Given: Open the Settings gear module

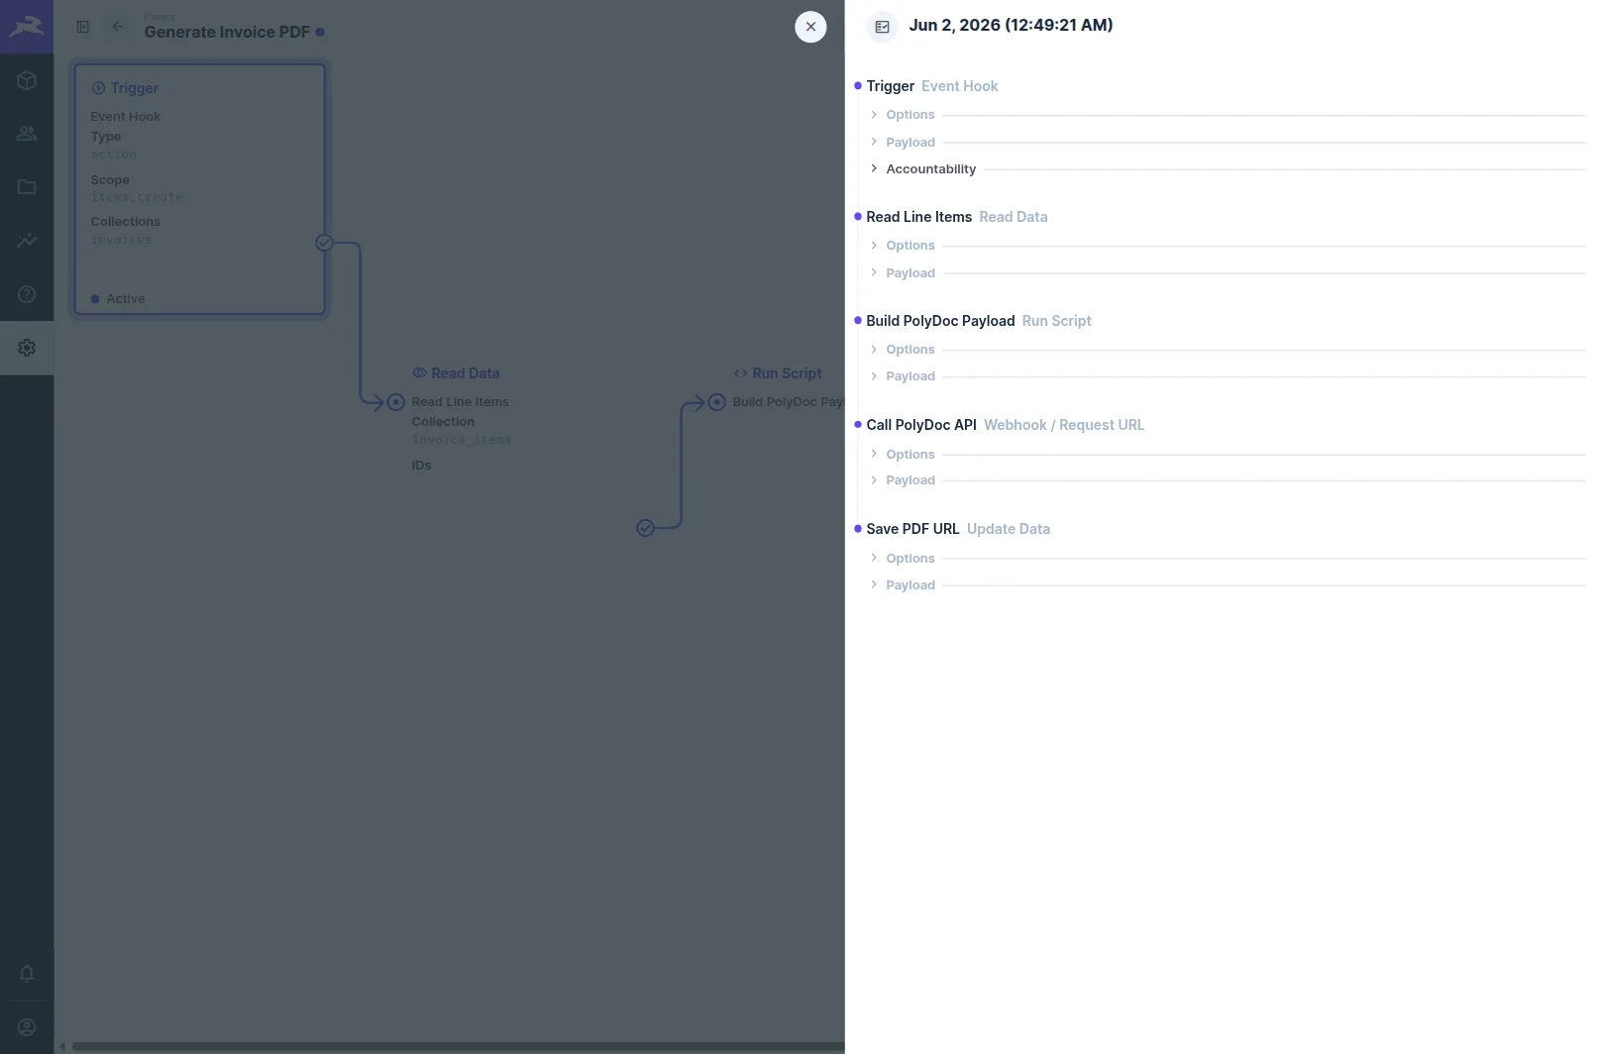Looking at the screenshot, I should point(27,348).
